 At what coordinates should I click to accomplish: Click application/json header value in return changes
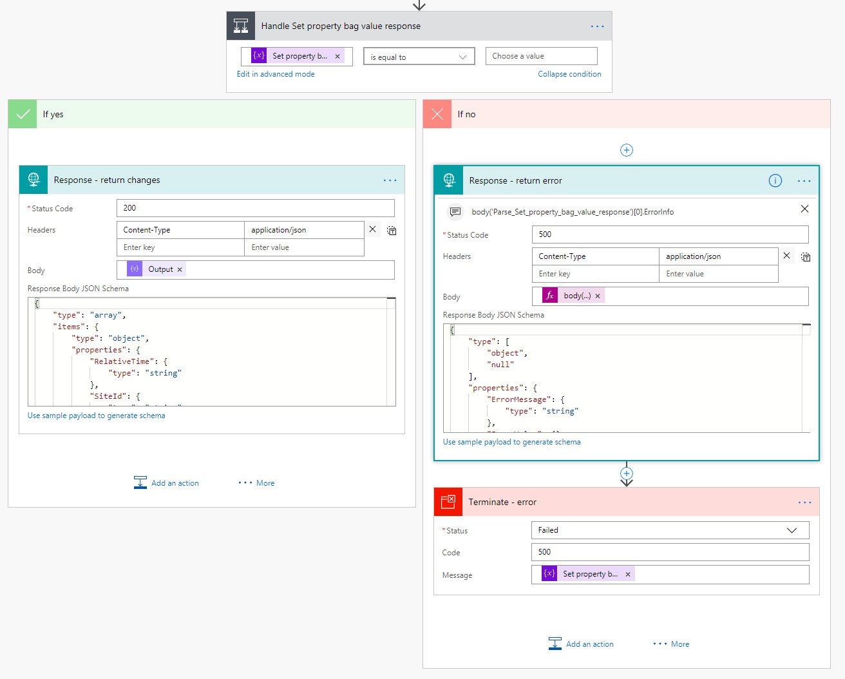(304, 230)
